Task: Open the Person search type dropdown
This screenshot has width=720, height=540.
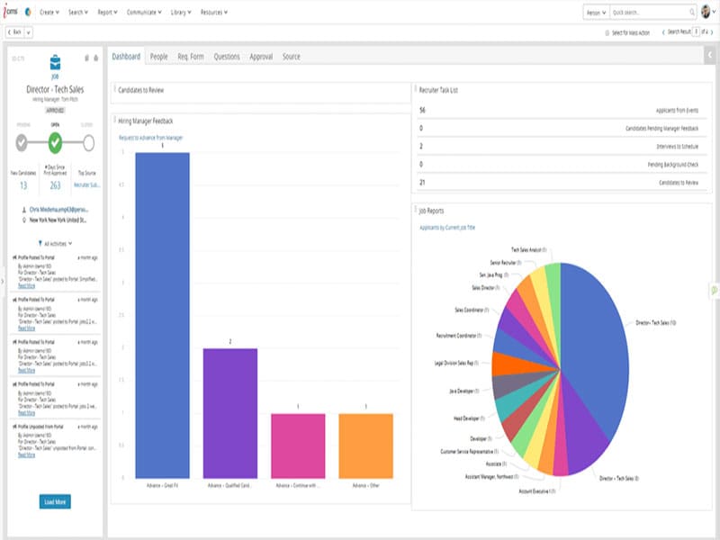Action: click(x=598, y=11)
